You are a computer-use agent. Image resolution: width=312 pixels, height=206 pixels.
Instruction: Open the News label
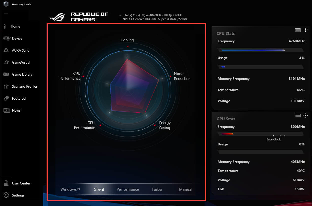(16, 110)
